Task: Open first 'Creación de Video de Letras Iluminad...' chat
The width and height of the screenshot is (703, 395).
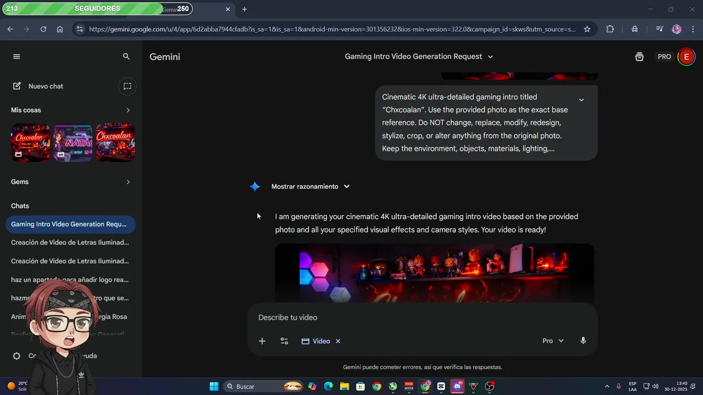Action: coord(70,242)
